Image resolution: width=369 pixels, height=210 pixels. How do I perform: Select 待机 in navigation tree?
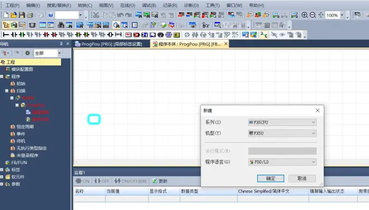(x=21, y=141)
